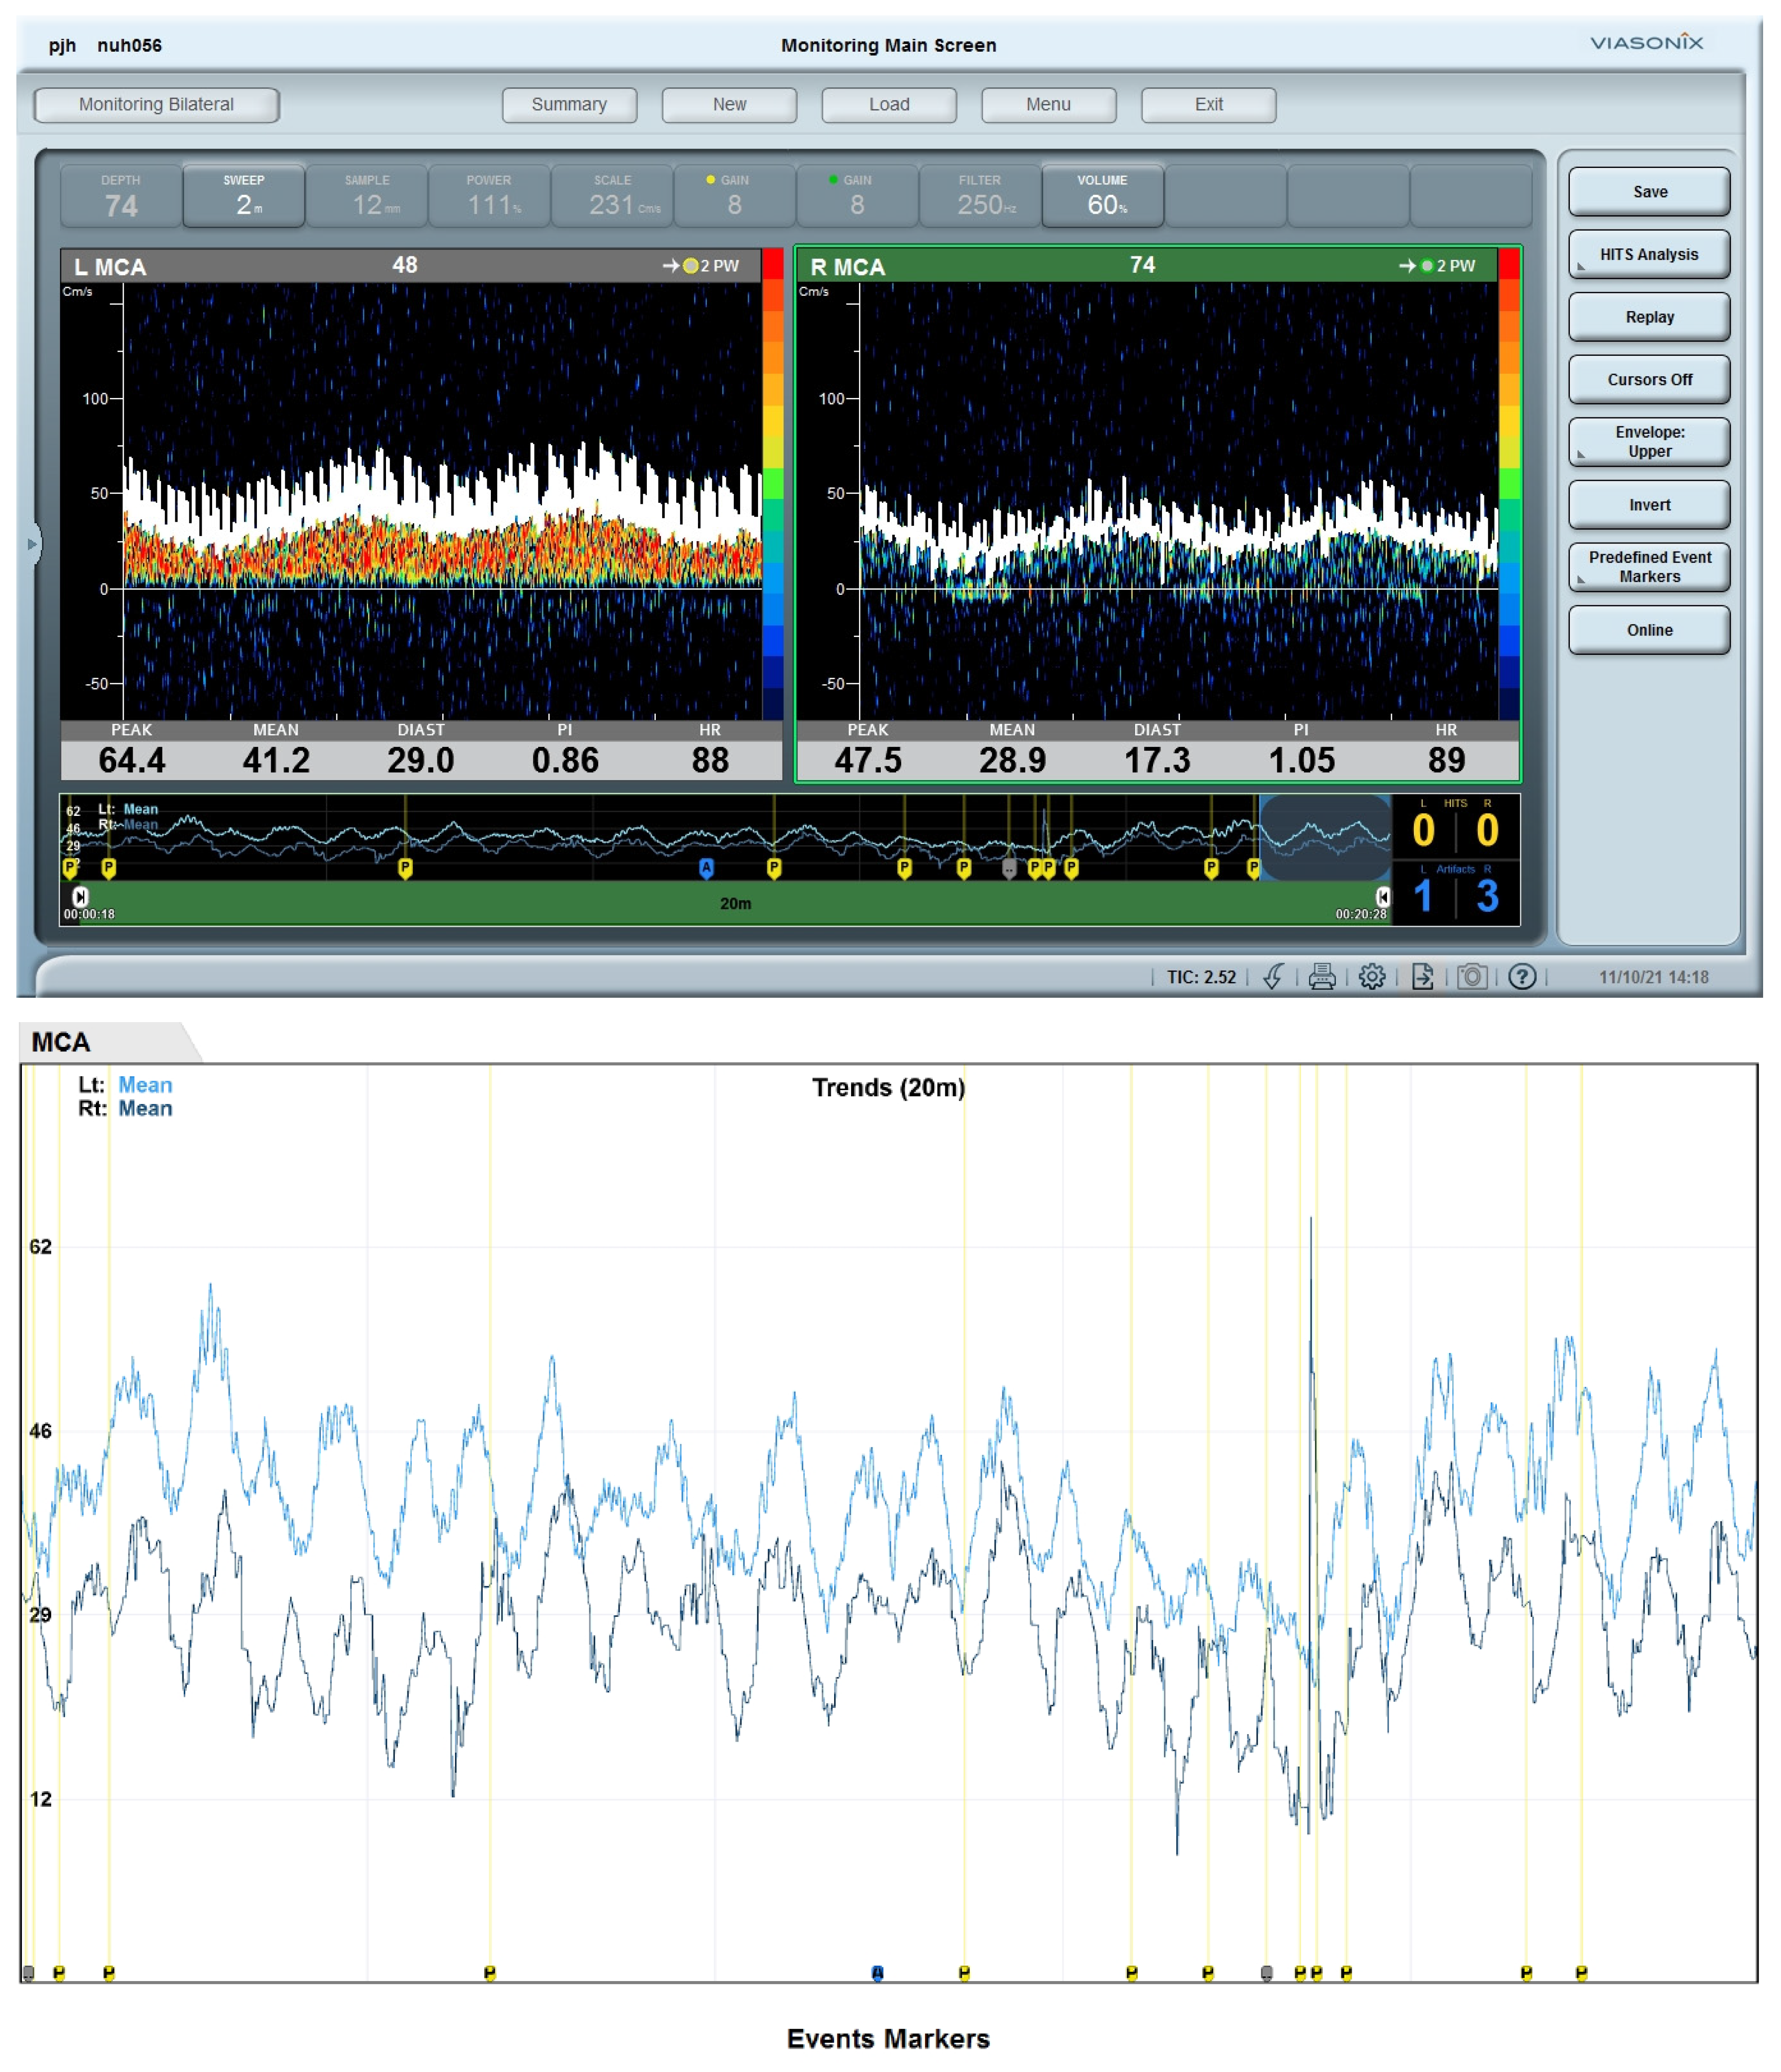Toggle Cursors Off button
Image resolution: width=1781 pixels, height=2072 pixels.
coord(1649,380)
